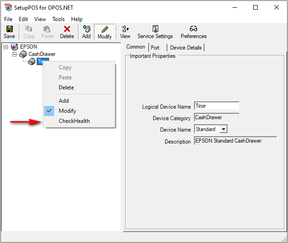Open Preferences glasses icon

coord(194,32)
